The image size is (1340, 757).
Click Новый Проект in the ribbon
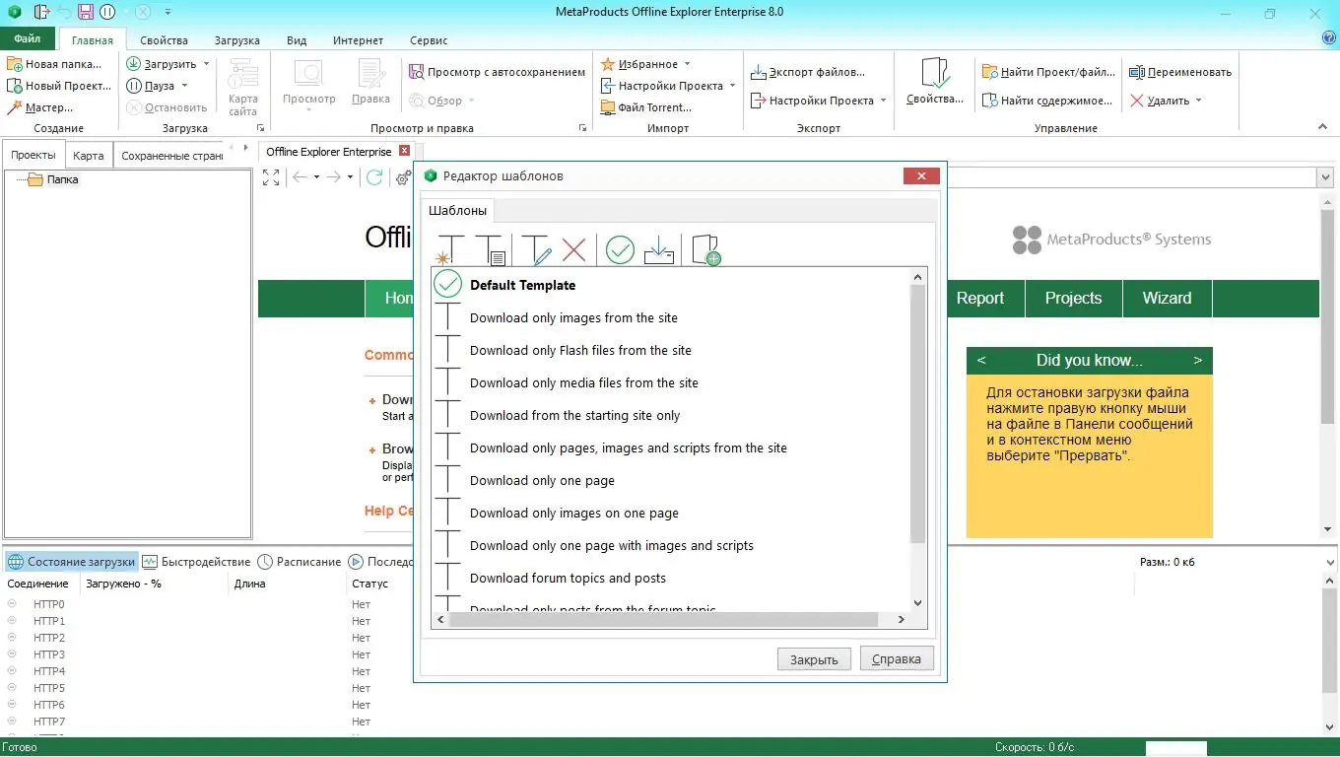(59, 86)
